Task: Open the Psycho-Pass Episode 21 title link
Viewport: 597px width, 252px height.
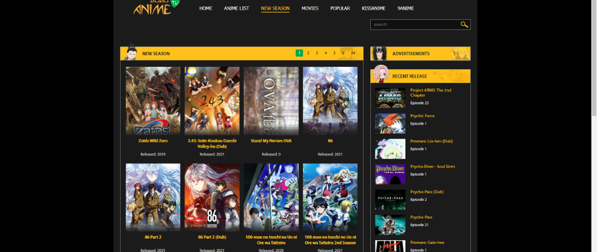Action: 421,217
